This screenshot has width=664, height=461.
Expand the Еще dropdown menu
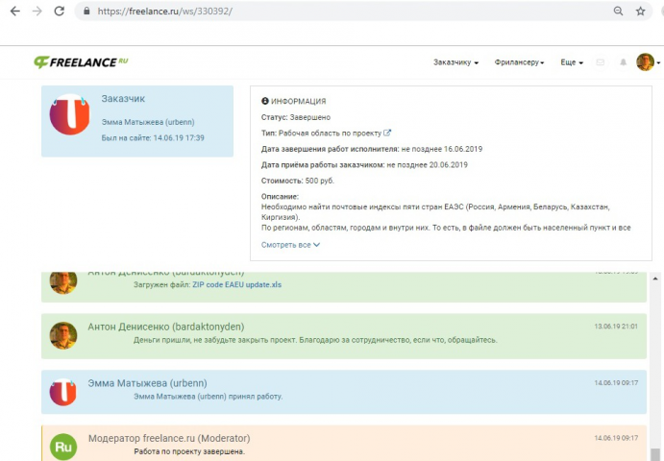point(572,62)
